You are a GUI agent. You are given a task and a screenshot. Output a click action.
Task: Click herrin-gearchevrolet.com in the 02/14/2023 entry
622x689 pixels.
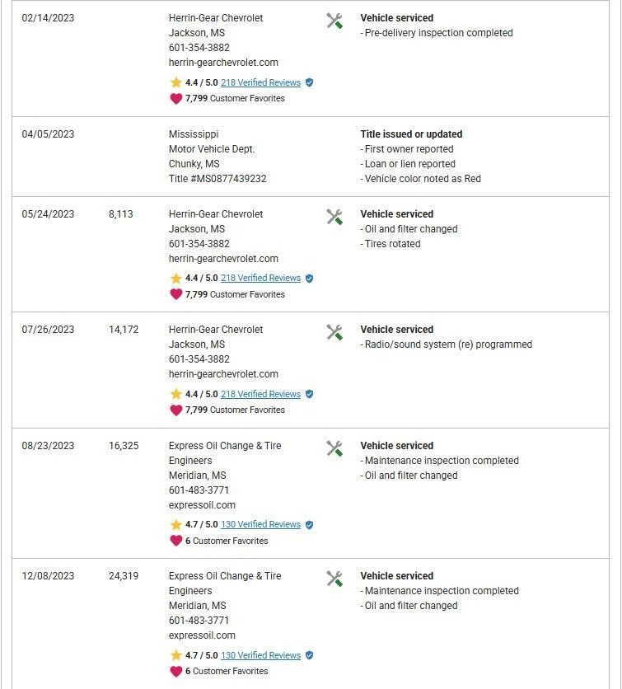[223, 63]
